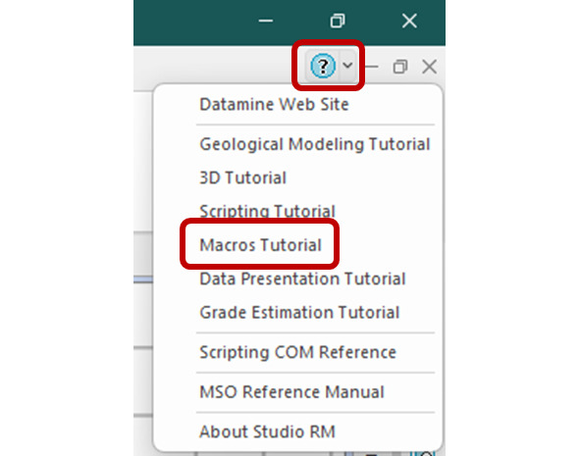Click the blue Help question mark icon
580x456 pixels.
click(323, 66)
